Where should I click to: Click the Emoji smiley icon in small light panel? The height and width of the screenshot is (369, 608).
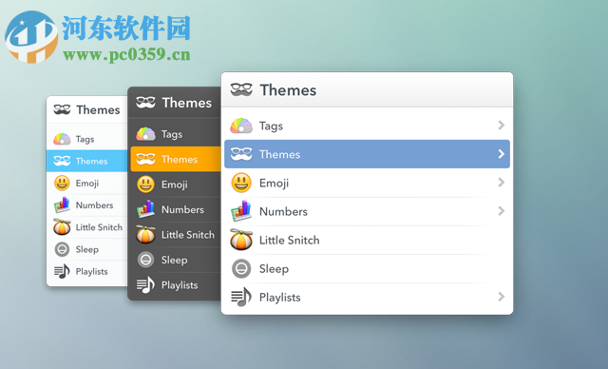tap(62, 184)
